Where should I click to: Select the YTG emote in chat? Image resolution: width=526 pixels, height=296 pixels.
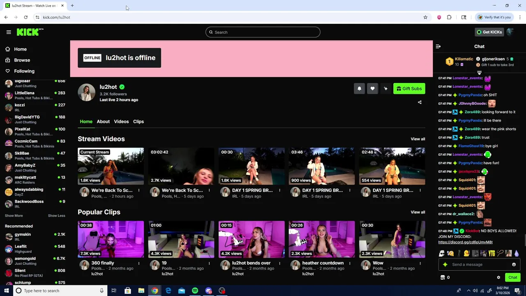tap(491, 253)
